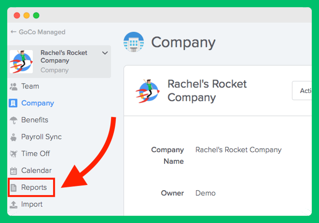
Task: Click the Rachel's Rocket Company name value
Action: 238,150
